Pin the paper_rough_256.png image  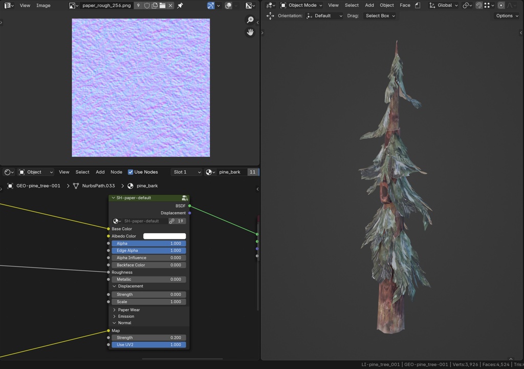point(180,6)
